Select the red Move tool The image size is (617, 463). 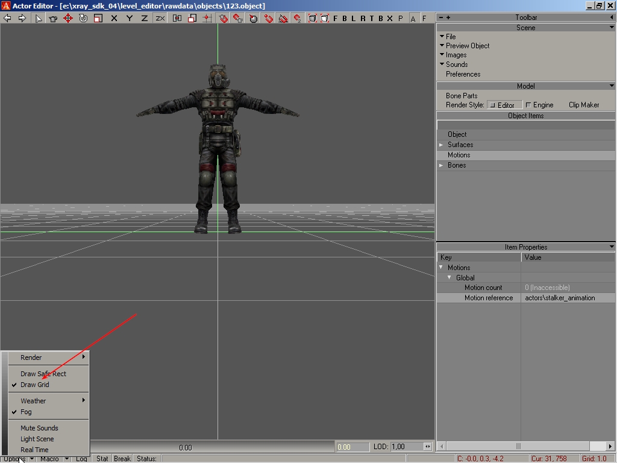pyautogui.click(x=68, y=18)
